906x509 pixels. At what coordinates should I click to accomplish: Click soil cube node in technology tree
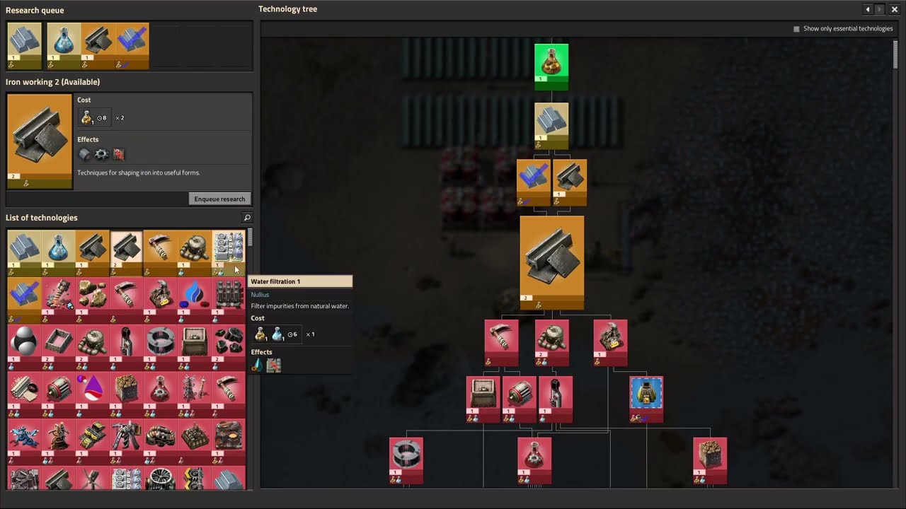(710, 460)
